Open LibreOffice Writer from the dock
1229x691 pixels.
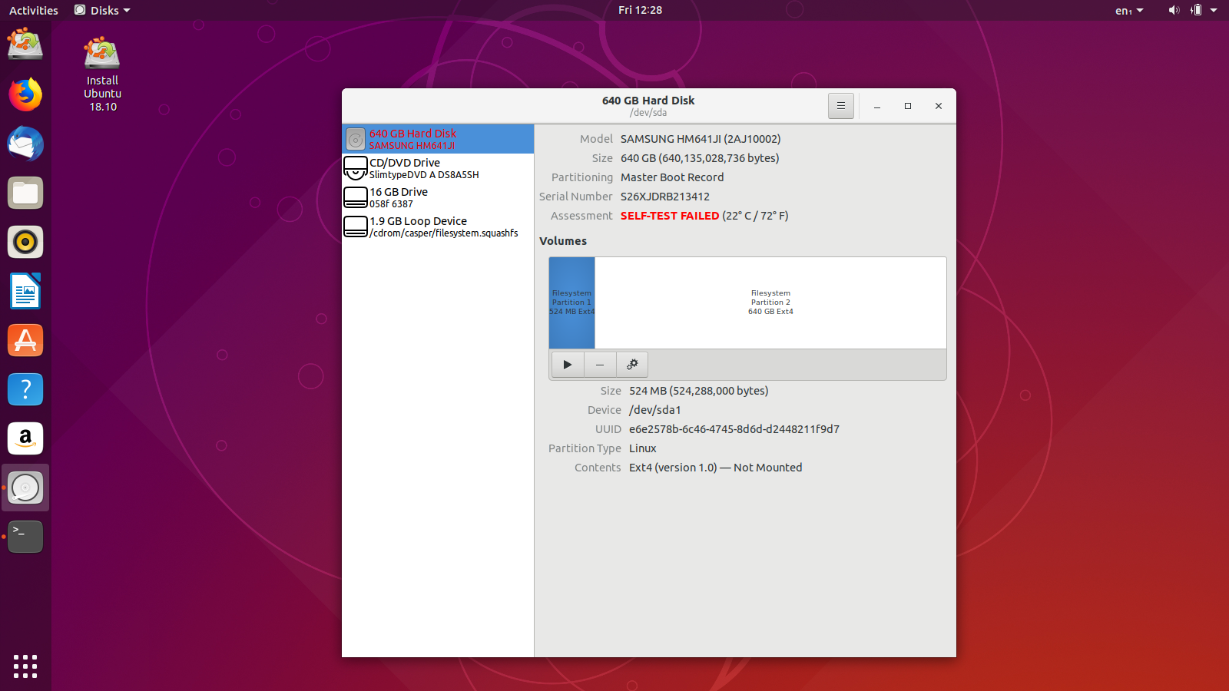(25, 291)
